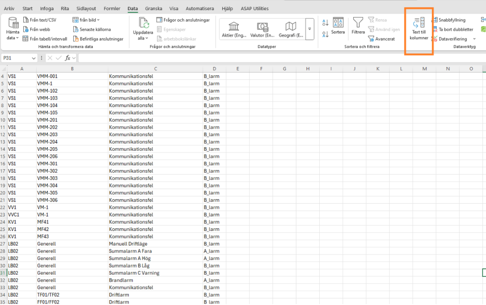Select cell containing Summalarm A Fara

pos(155,251)
